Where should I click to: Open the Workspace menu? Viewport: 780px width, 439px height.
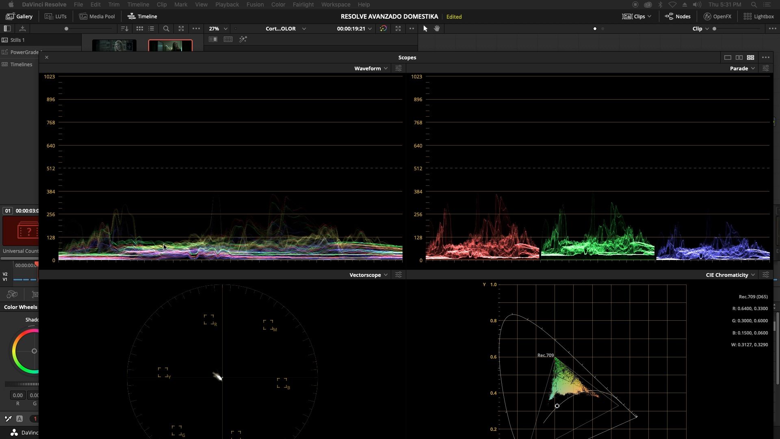tap(335, 4)
